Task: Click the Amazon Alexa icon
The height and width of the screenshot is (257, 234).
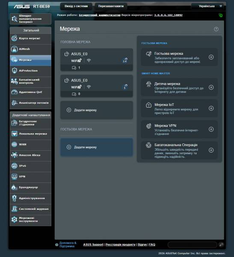Action: (x=15, y=155)
